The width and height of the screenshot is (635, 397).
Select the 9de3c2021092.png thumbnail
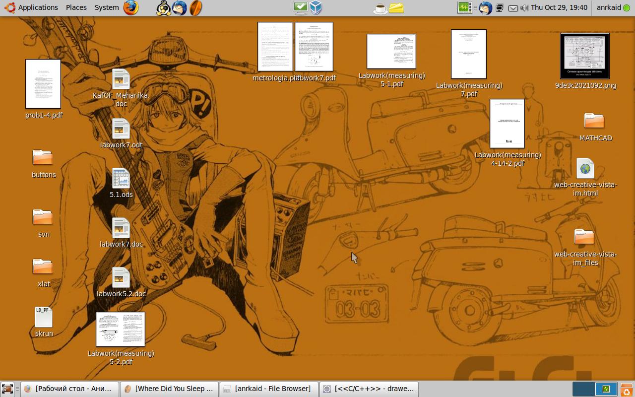point(585,56)
